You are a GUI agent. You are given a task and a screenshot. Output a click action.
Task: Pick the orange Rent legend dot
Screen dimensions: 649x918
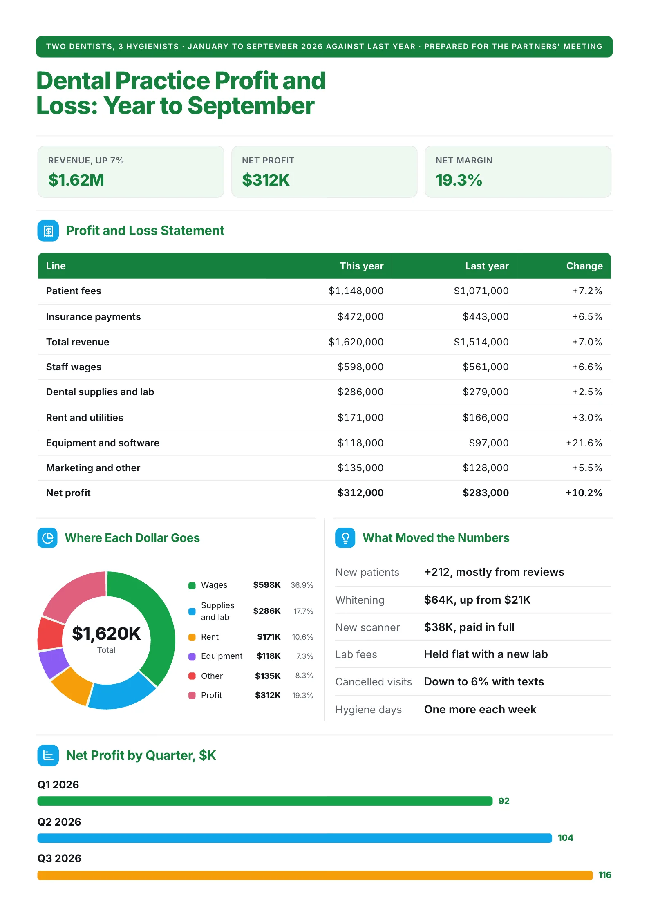click(192, 637)
